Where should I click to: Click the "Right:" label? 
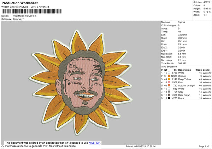[164, 38]
